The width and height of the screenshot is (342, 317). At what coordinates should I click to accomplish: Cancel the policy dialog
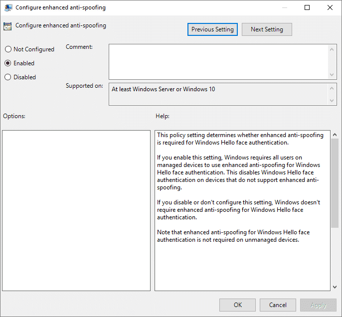point(278,305)
